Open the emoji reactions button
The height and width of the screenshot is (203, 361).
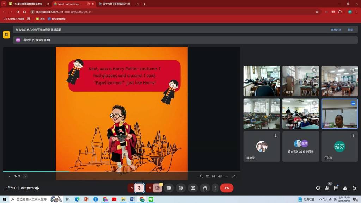tap(181, 188)
